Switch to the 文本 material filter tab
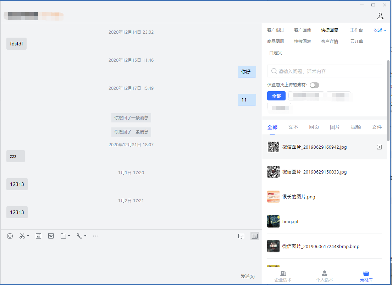Screen dimensions: 392x285 [293, 127]
